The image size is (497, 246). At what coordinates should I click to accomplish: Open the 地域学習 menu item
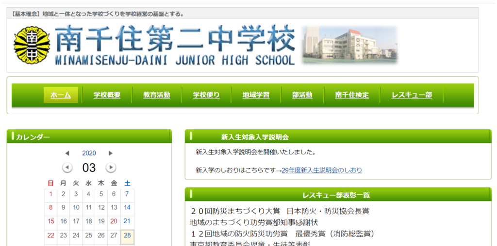pyautogui.click(x=256, y=95)
